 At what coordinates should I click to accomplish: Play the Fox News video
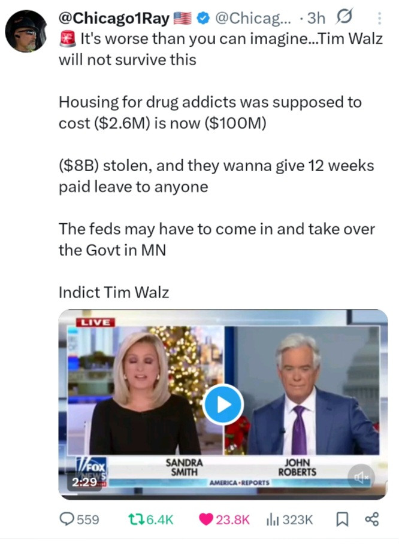(223, 404)
